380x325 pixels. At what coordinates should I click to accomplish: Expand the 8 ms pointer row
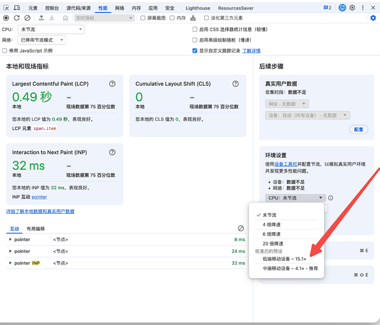pos(10,239)
